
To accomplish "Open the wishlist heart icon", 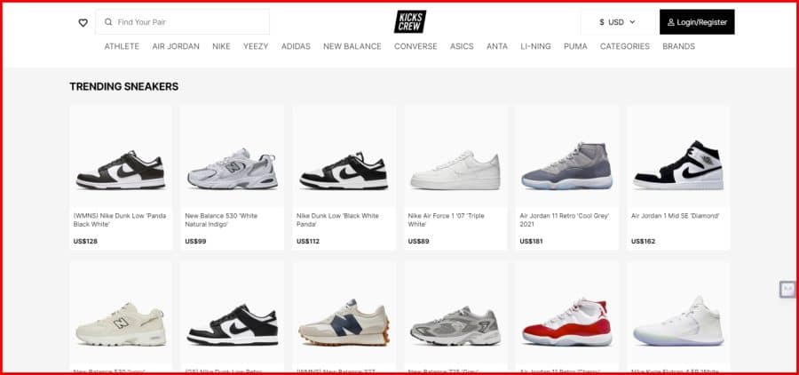I will point(83,22).
